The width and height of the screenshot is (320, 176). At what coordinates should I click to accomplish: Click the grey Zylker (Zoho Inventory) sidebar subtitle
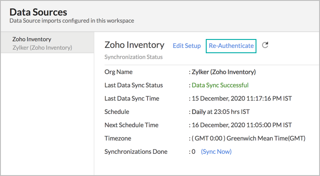[x=42, y=48]
